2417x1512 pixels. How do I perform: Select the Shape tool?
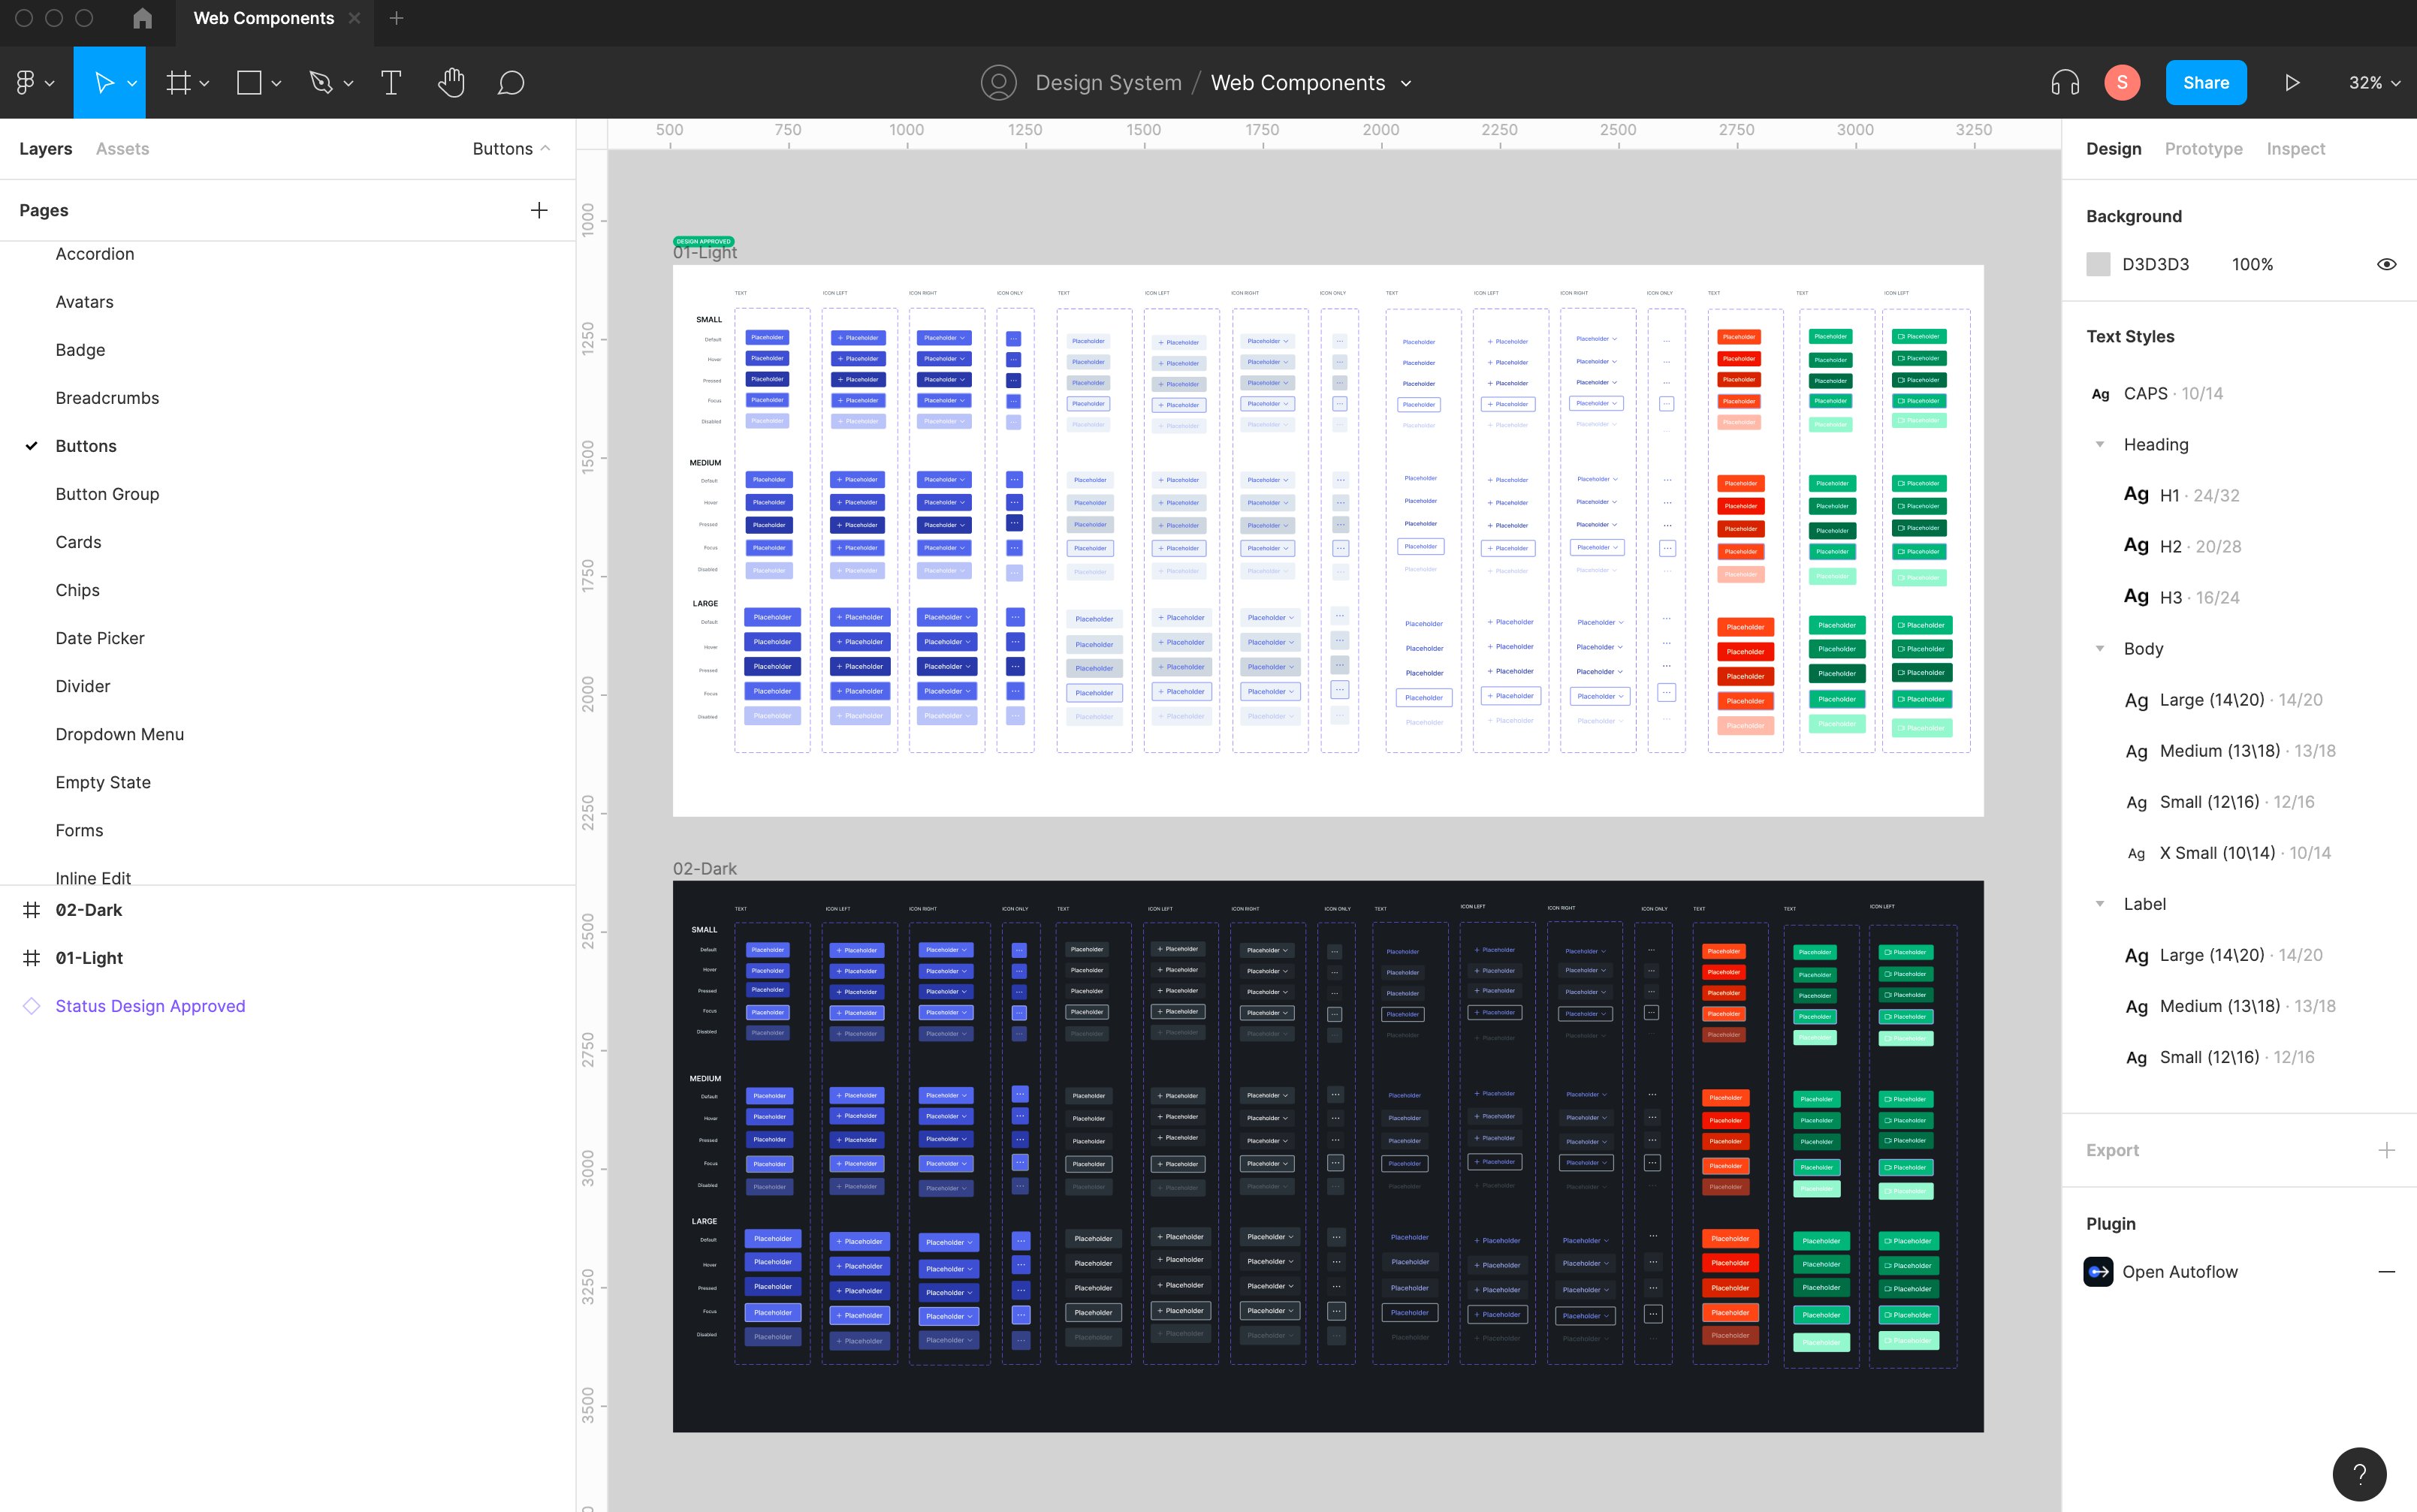click(x=248, y=82)
